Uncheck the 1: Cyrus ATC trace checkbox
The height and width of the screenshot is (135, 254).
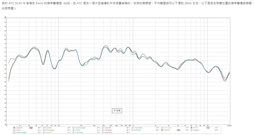point(14,128)
